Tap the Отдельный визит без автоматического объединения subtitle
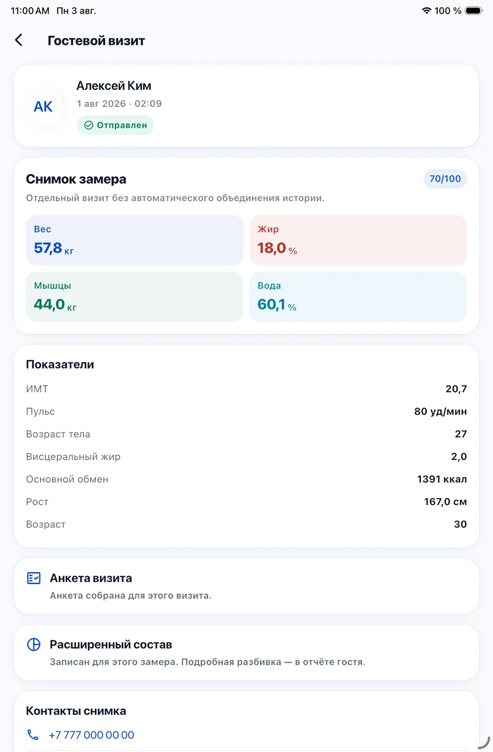 (x=175, y=198)
